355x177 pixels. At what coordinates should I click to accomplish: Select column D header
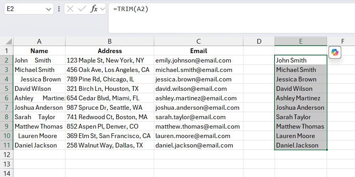pos(259,41)
